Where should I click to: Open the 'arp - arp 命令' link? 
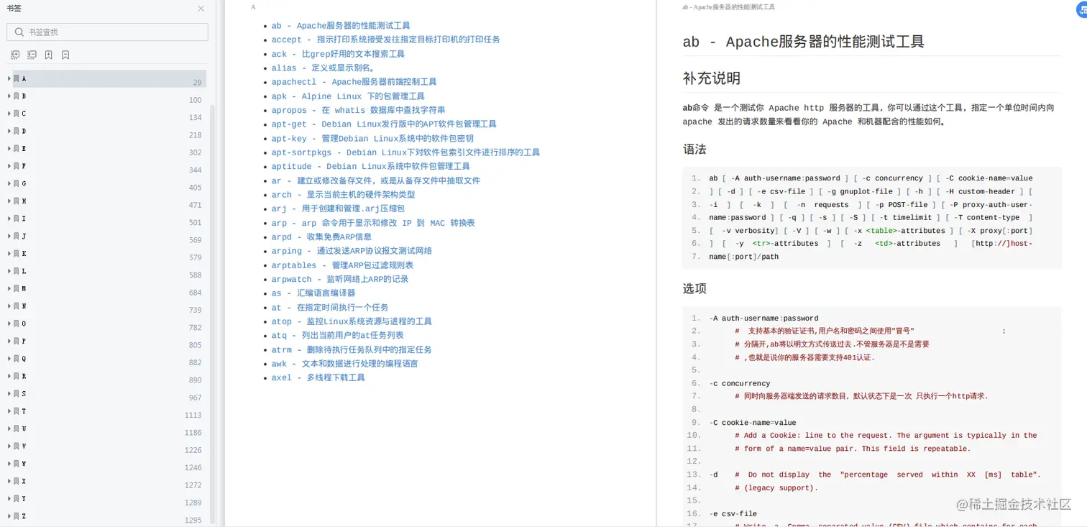pyautogui.click(x=373, y=223)
